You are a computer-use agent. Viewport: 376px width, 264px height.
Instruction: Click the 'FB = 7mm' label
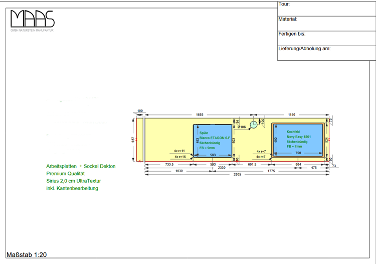coord(294,147)
